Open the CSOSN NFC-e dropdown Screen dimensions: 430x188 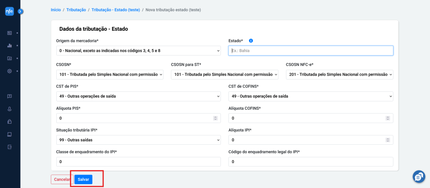click(339, 74)
